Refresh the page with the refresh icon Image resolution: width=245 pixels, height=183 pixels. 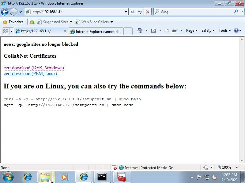click(140, 12)
